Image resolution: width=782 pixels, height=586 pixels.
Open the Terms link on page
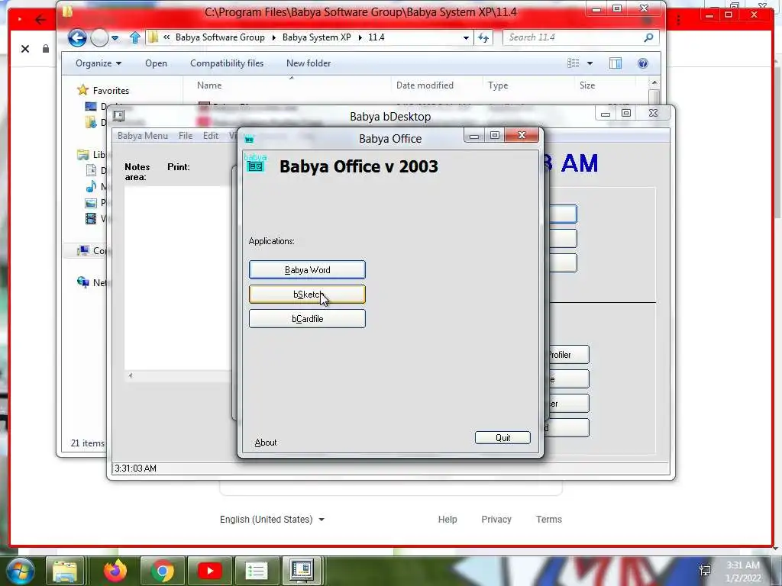[548, 519]
